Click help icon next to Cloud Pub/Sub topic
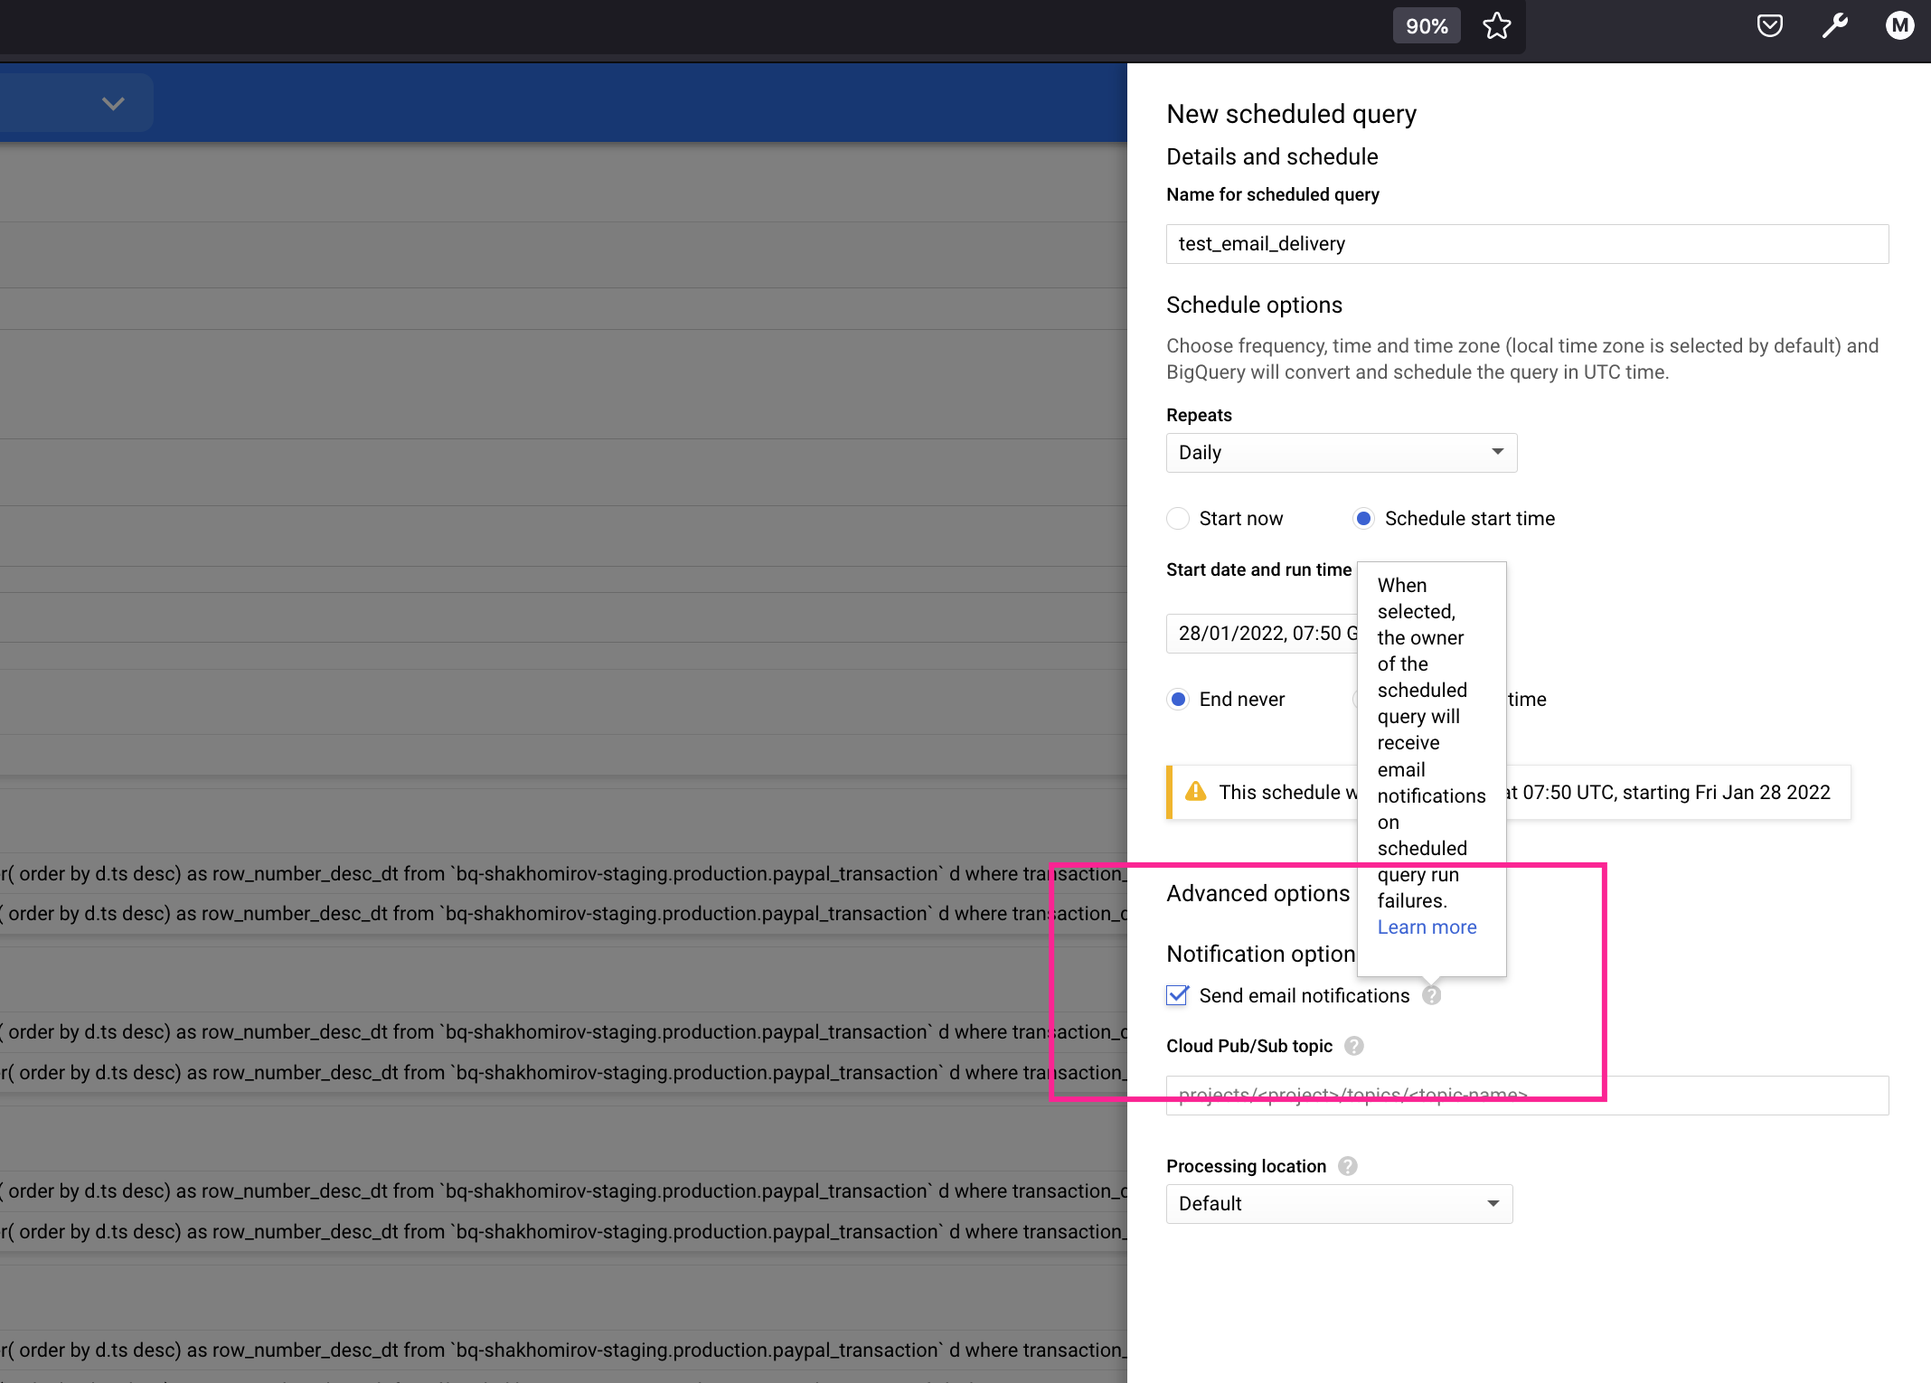The width and height of the screenshot is (1931, 1383). pos(1353,1046)
